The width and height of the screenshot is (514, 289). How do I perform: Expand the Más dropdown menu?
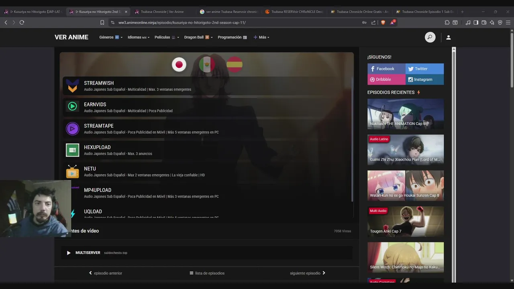click(x=261, y=37)
